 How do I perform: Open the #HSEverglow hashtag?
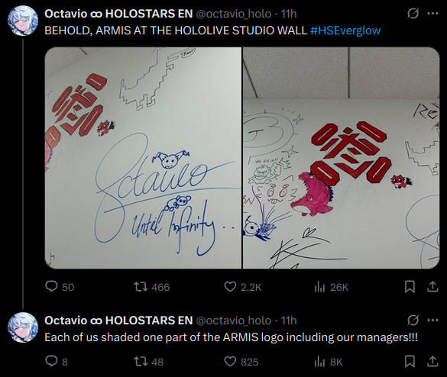(345, 31)
